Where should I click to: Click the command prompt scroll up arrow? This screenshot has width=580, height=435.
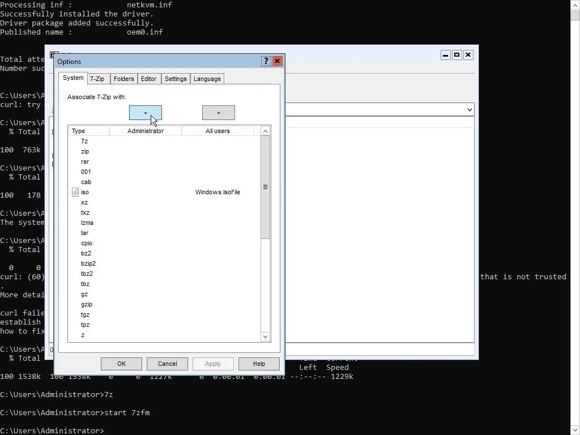[575, 5]
